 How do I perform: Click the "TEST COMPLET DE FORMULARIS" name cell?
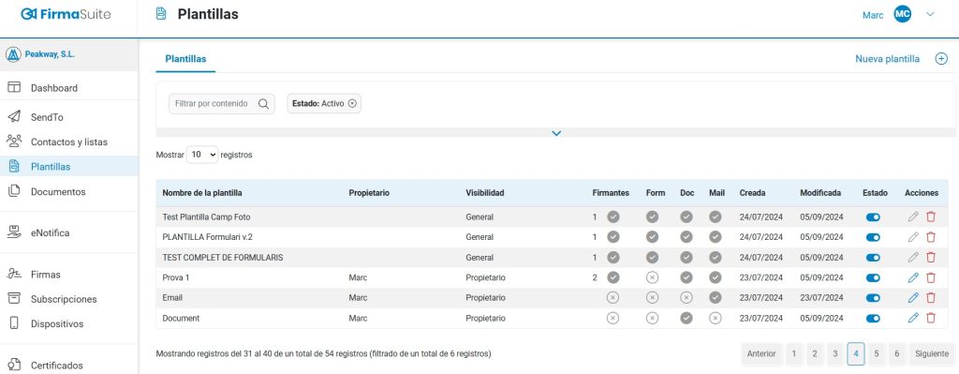pyautogui.click(x=223, y=258)
